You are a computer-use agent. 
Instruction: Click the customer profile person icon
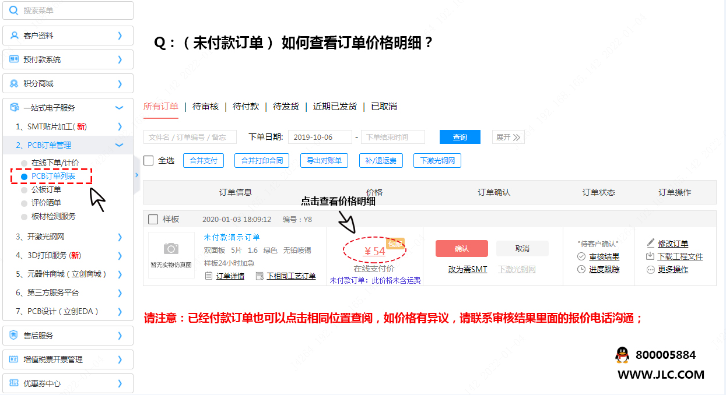click(x=15, y=36)
